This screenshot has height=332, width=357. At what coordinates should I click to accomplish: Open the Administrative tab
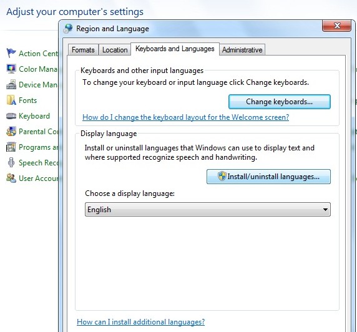pos(242,50)
